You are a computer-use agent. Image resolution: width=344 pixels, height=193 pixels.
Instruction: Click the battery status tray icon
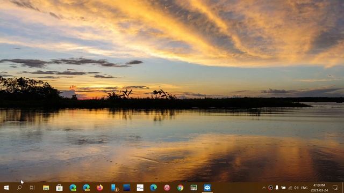(283, 188)
